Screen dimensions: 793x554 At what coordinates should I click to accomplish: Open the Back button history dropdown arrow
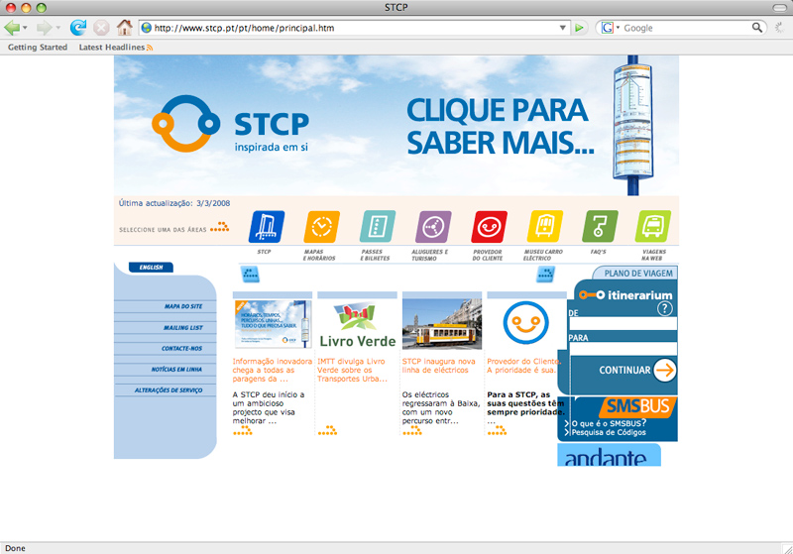tap(25, 28)
